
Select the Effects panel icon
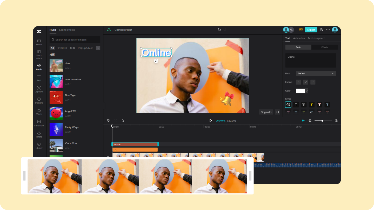[x=39, y=112]
